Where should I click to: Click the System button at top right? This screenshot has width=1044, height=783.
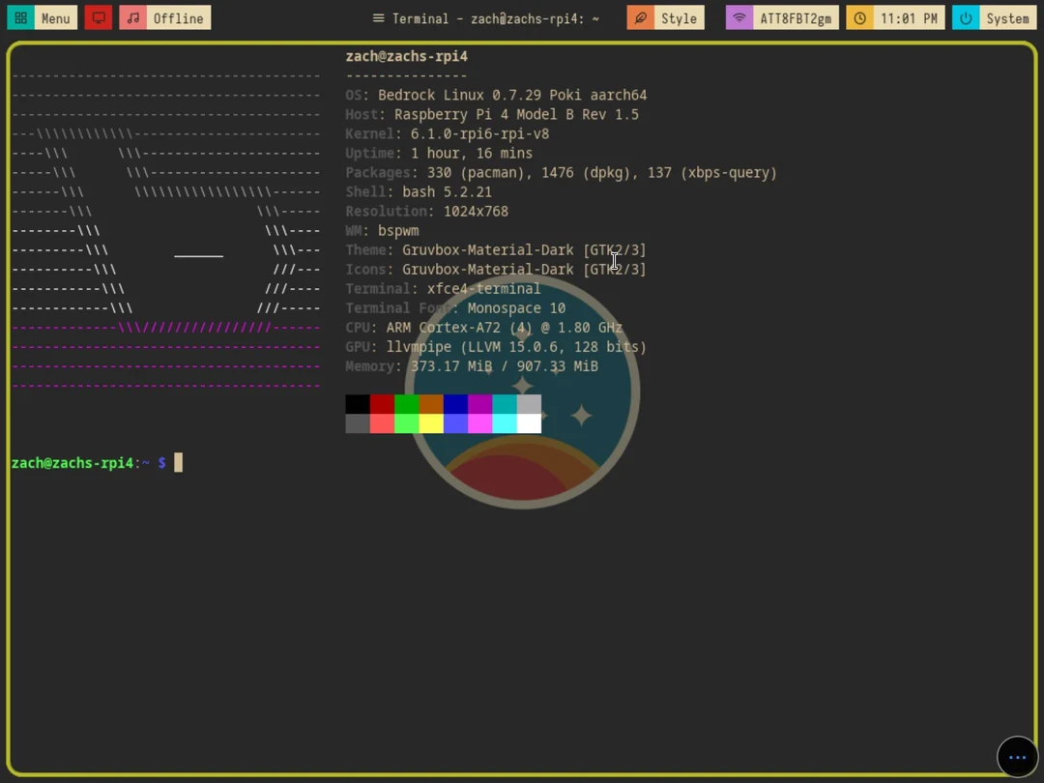click(x=1007, y=17)
